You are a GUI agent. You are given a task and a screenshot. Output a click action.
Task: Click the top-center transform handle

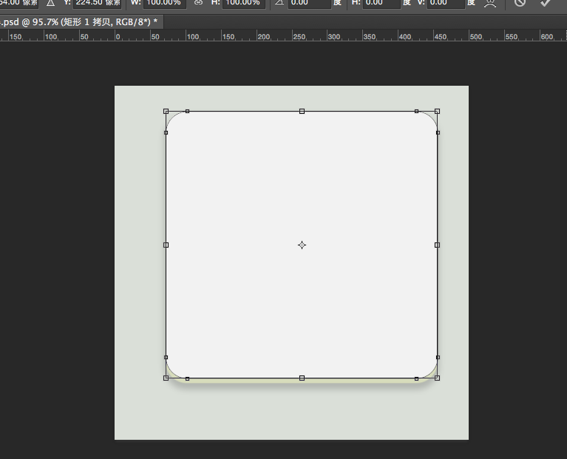302,112
